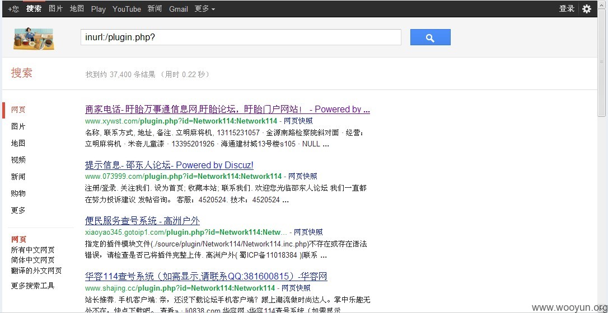Click the red 搜索 heading
The image size is (608, 313).
click(22, 73)
